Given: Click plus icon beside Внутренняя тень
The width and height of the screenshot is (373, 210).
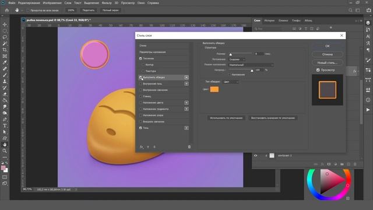Looking at the screenshot, I should (x=186, y=84).
